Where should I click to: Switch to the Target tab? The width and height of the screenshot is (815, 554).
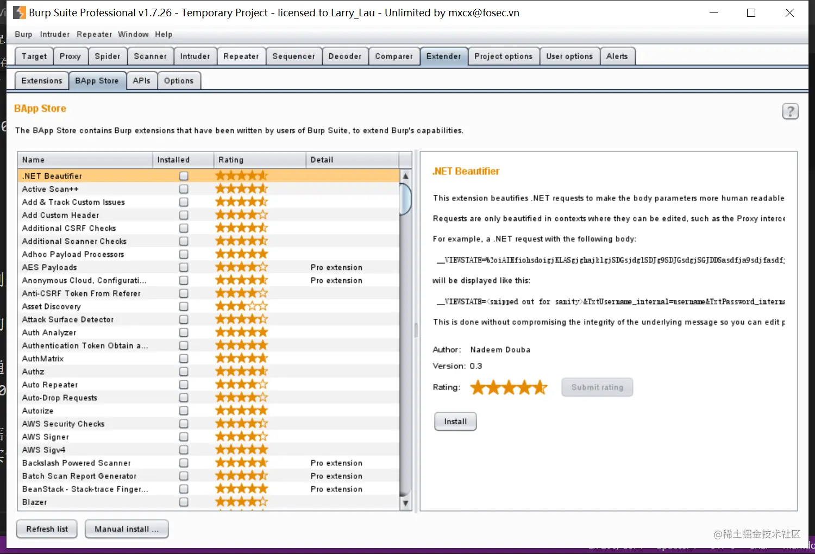34,56
